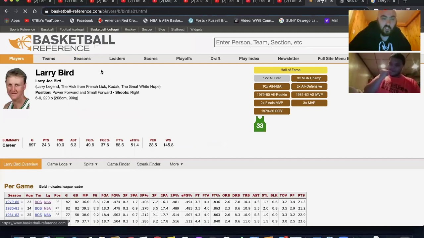Screen dimensions: 424x238
Task: Click the green number 33 jersey icon
Action: pyautogui.click(x=260, y=124)
